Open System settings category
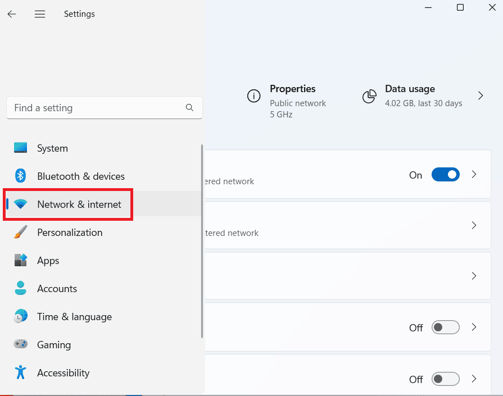503x396 pixels. (103, 148)
